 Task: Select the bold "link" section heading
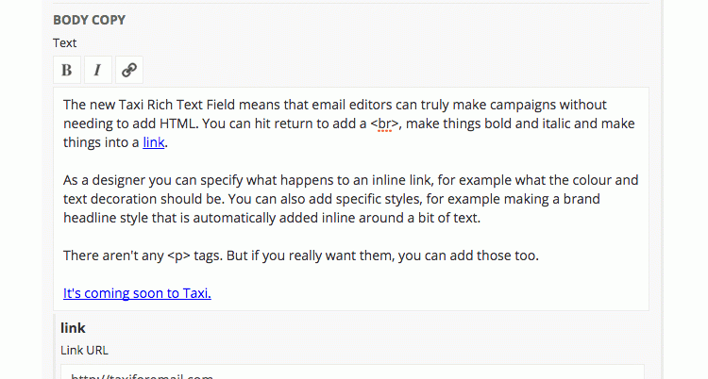tap(73, 328)
